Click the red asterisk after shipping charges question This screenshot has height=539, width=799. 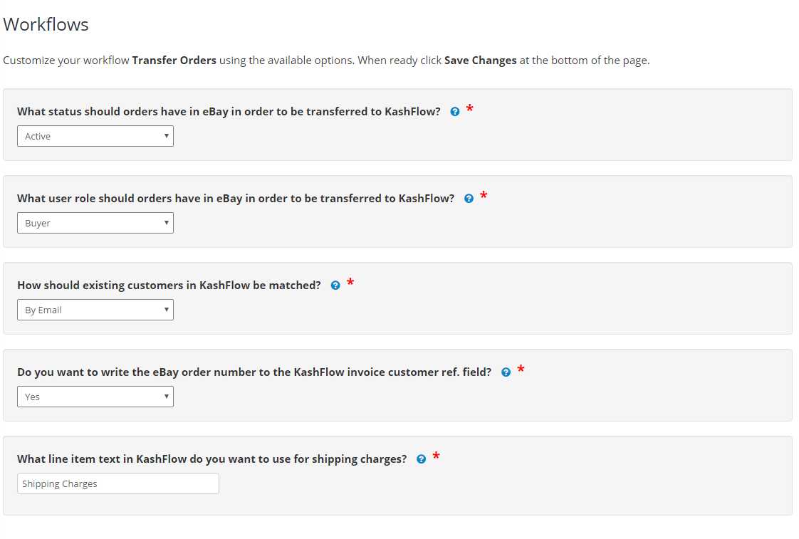436,457
